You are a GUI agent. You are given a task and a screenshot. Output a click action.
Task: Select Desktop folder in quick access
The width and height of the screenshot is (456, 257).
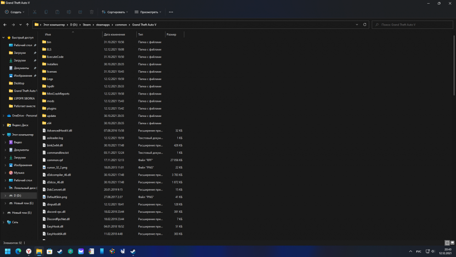[x=16, y=83]
